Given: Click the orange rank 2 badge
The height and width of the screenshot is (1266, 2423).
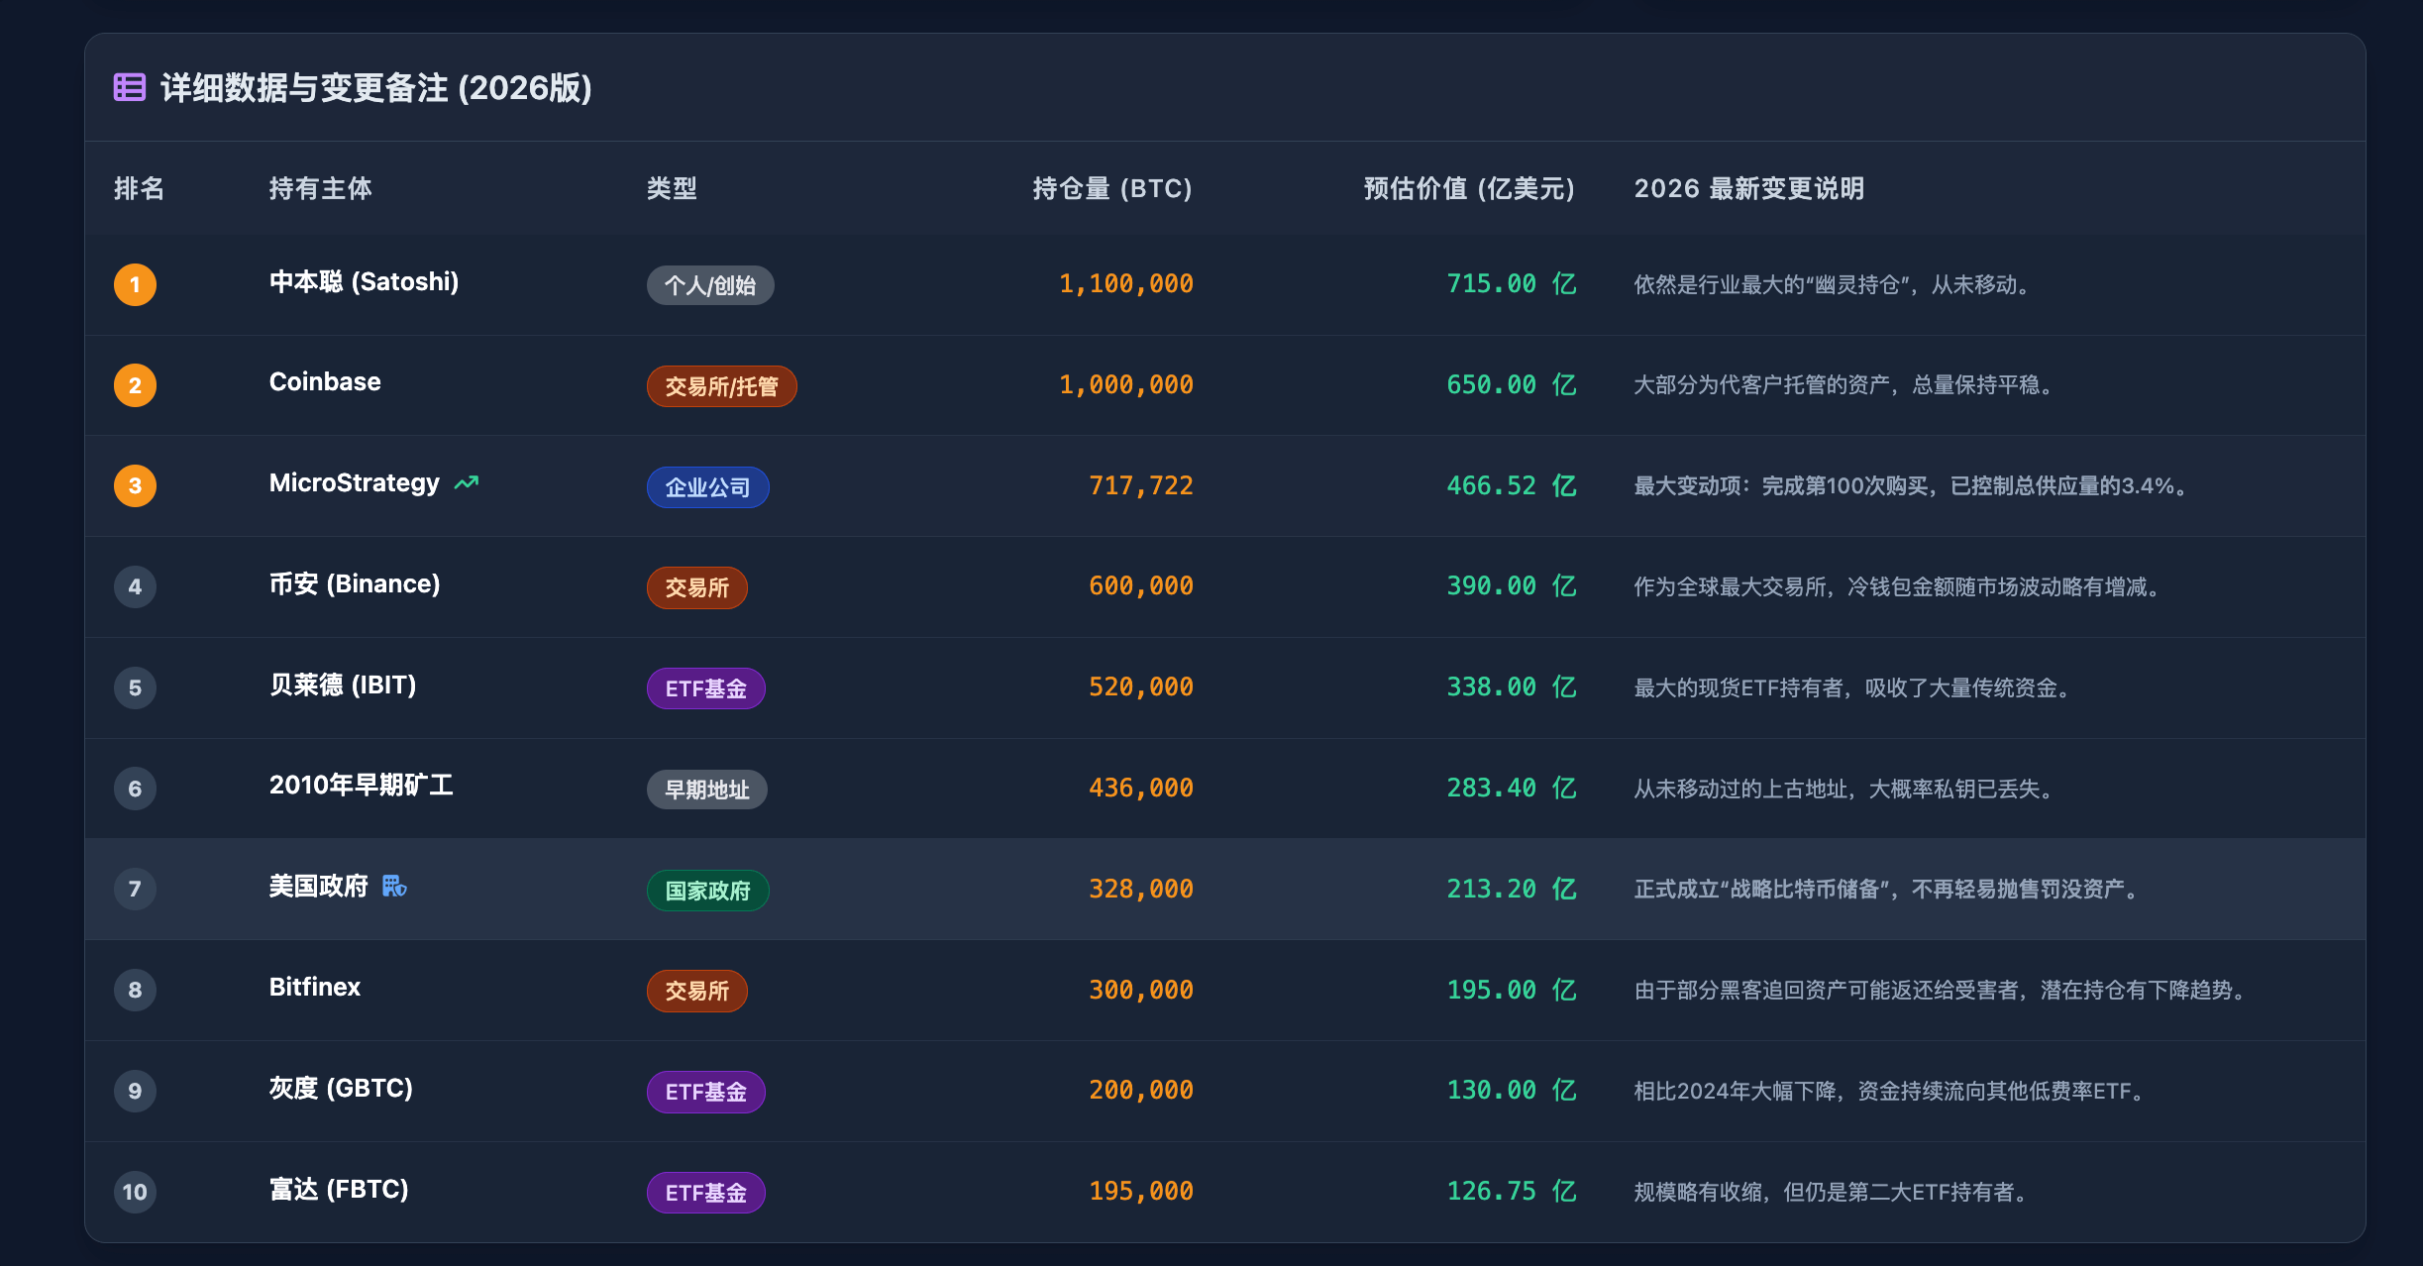Looking at the screenshot, I should coord(135,385).
